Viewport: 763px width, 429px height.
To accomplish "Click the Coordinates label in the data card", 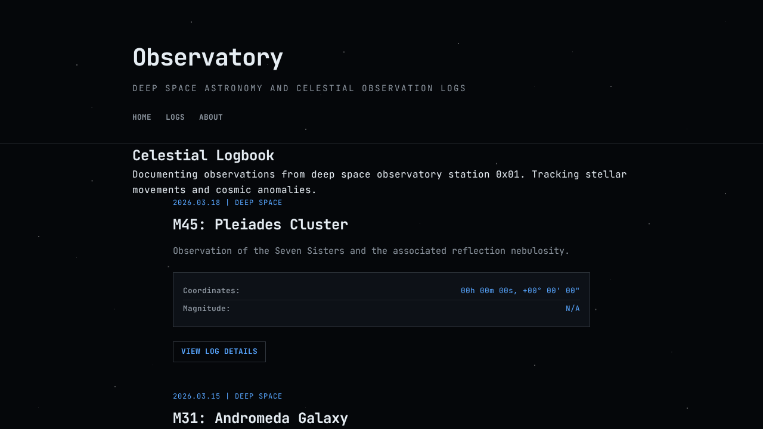I will tap(211, 290).
